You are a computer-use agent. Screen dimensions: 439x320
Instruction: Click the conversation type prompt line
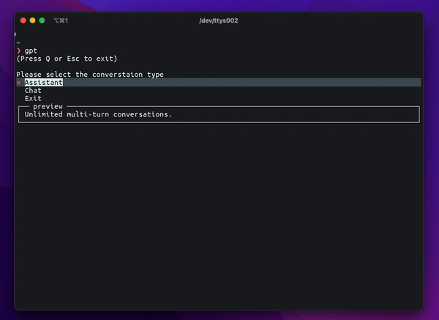pyautogui.click(x=90, y=75)
